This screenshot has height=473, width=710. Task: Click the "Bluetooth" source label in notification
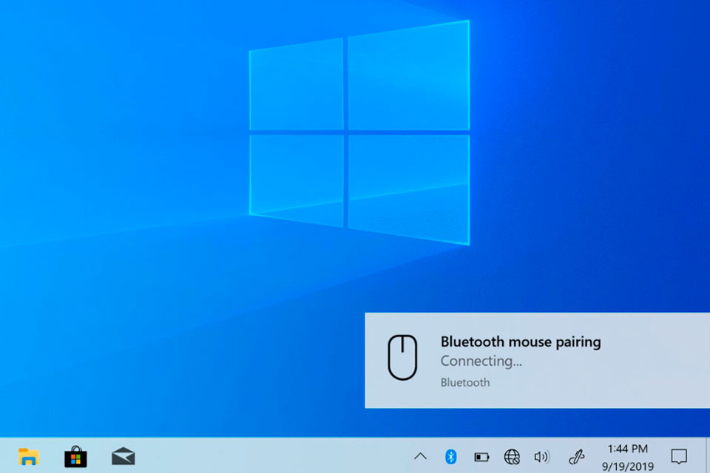coord(465,383)
